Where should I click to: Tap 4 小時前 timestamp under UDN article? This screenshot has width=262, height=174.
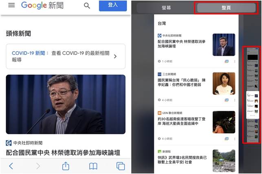[167, 139]
